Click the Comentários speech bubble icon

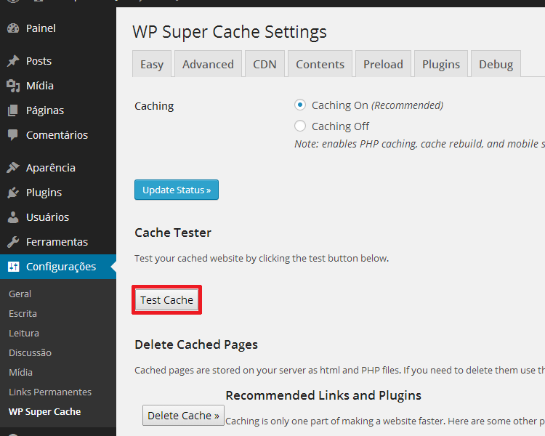[13, 135]
